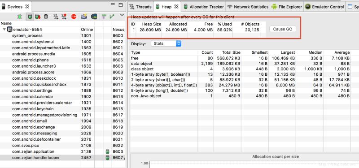This screenshot has height=168, width=359.
Task: Select com.android.providers.calendar process
Action: (x=63, y=103)
